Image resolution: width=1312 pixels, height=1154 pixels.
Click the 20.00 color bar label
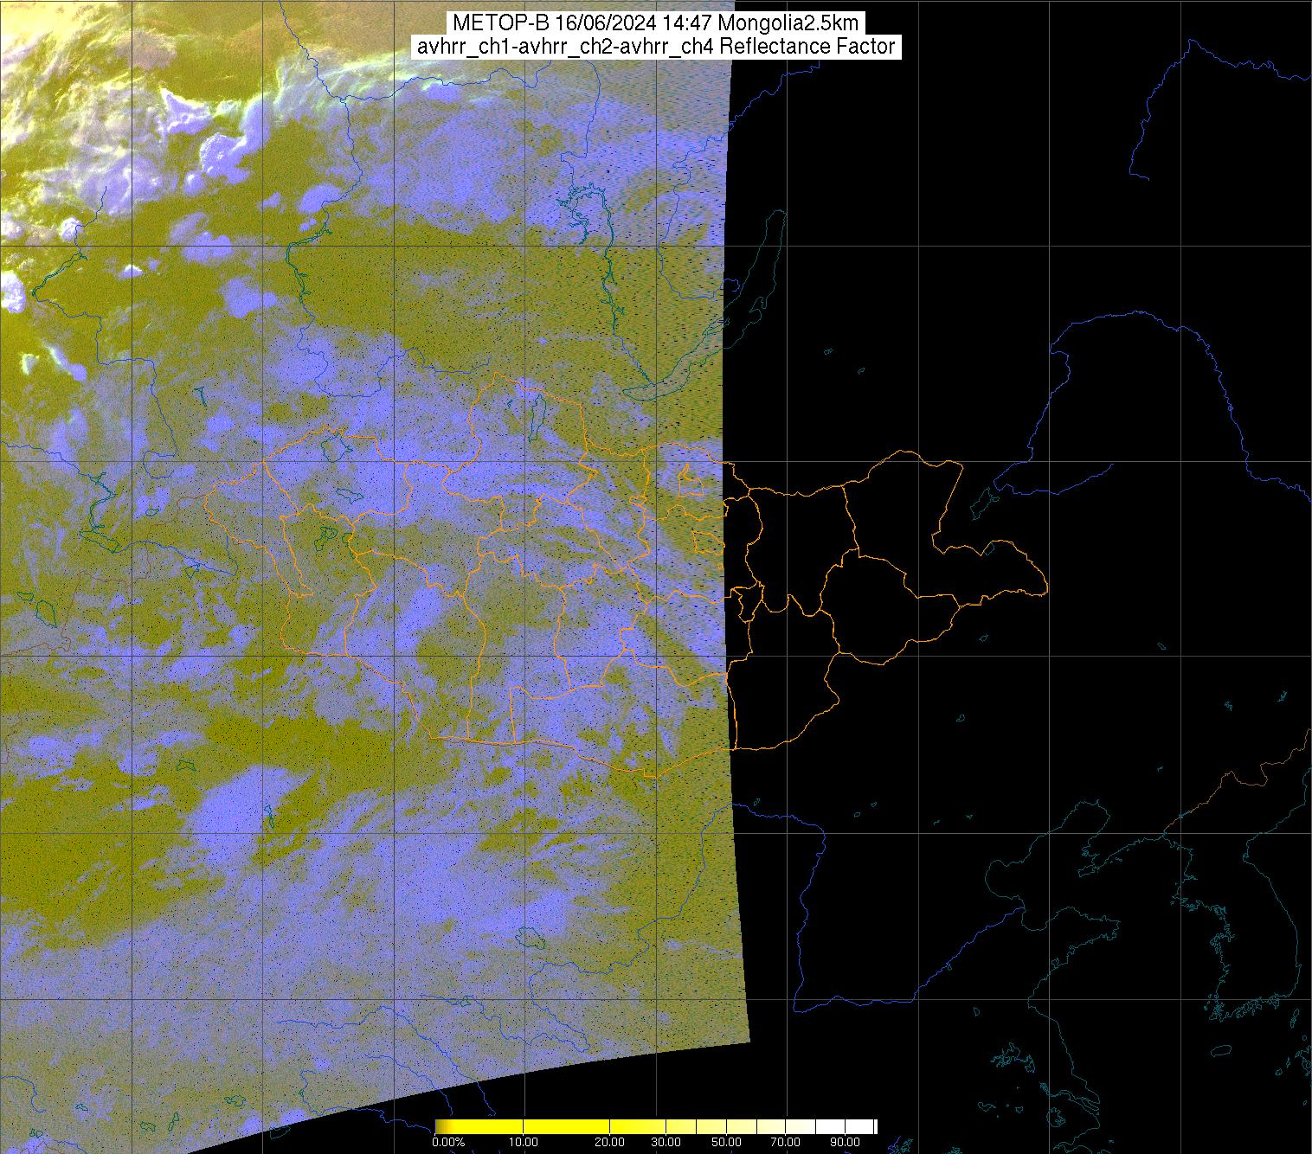tap(610, 1142)
